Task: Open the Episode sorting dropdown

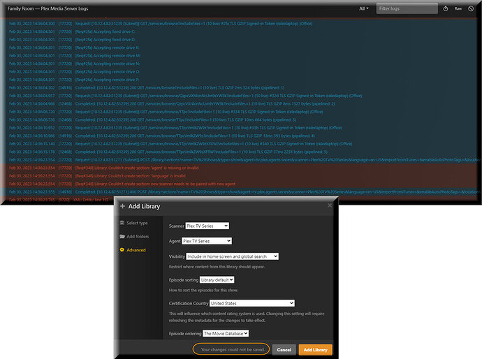Action: (217, 279)
